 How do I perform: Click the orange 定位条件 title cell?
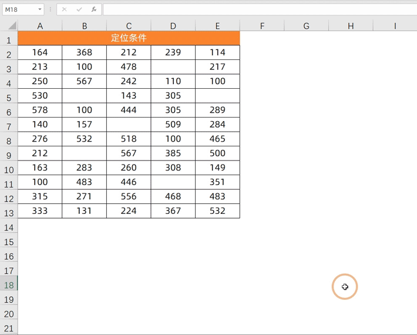click(129, 38)
